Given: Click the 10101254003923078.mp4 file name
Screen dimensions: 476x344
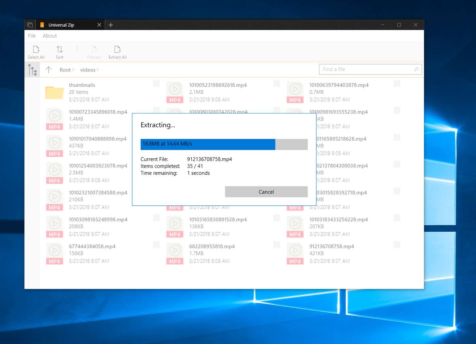Looking at the screenshot, I should pyautogui.click(x=98, y=166).
